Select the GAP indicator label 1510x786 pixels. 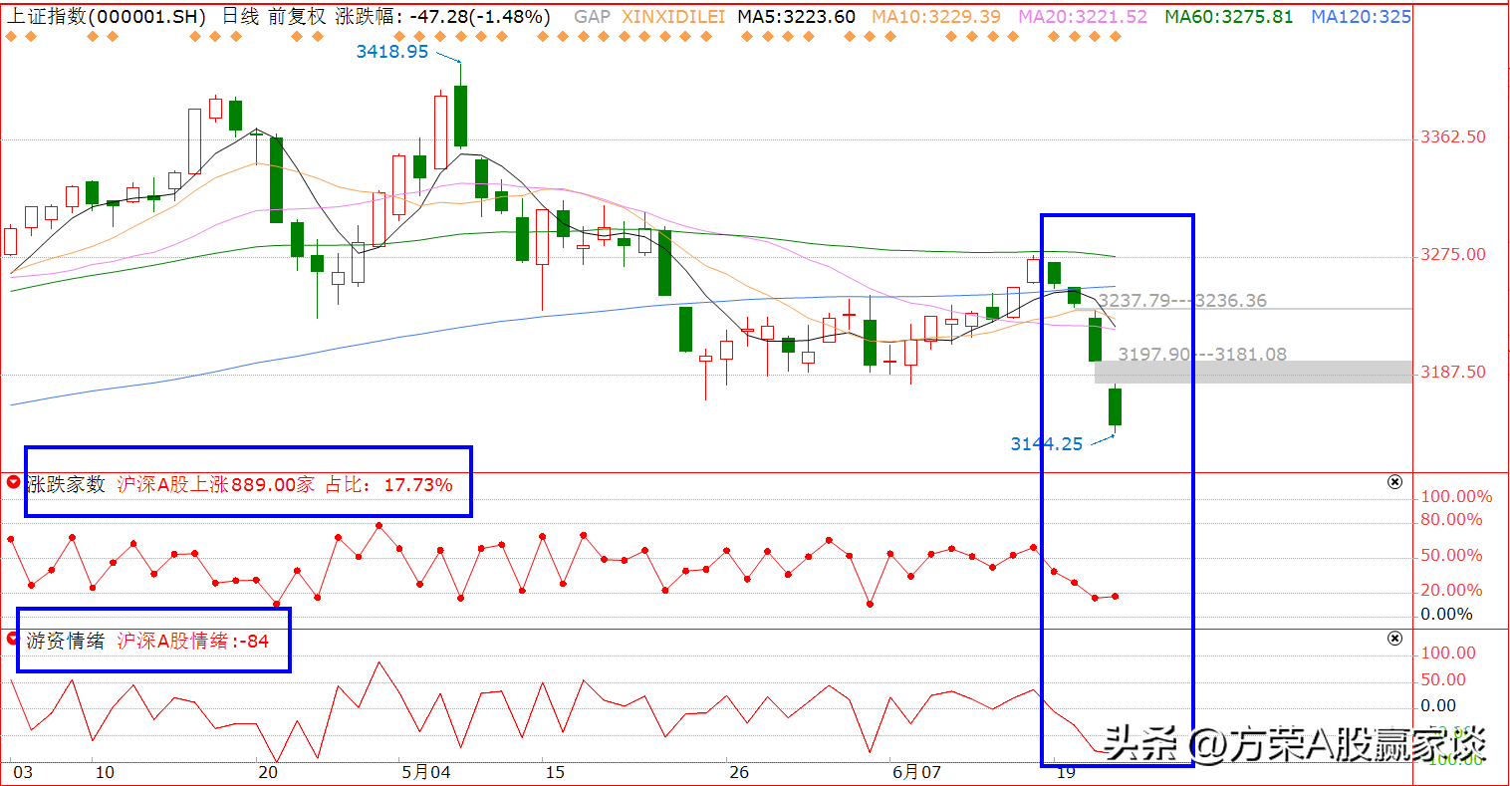pos(593,17)
